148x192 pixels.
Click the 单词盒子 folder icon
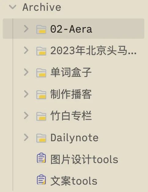tap(41, 73)
